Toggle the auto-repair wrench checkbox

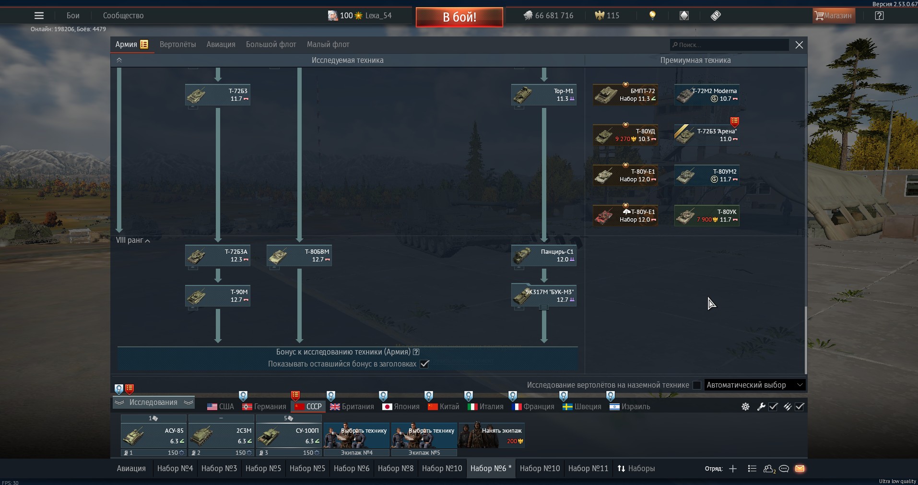773,407
